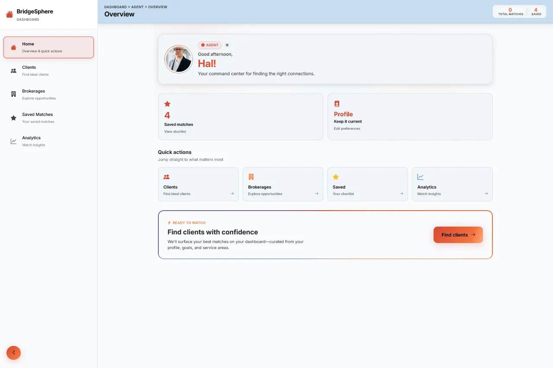This screenshot has width=553, height=368.
Task: Open Saved Matches in the sidebar menu
Action: (x=48, y=118)
